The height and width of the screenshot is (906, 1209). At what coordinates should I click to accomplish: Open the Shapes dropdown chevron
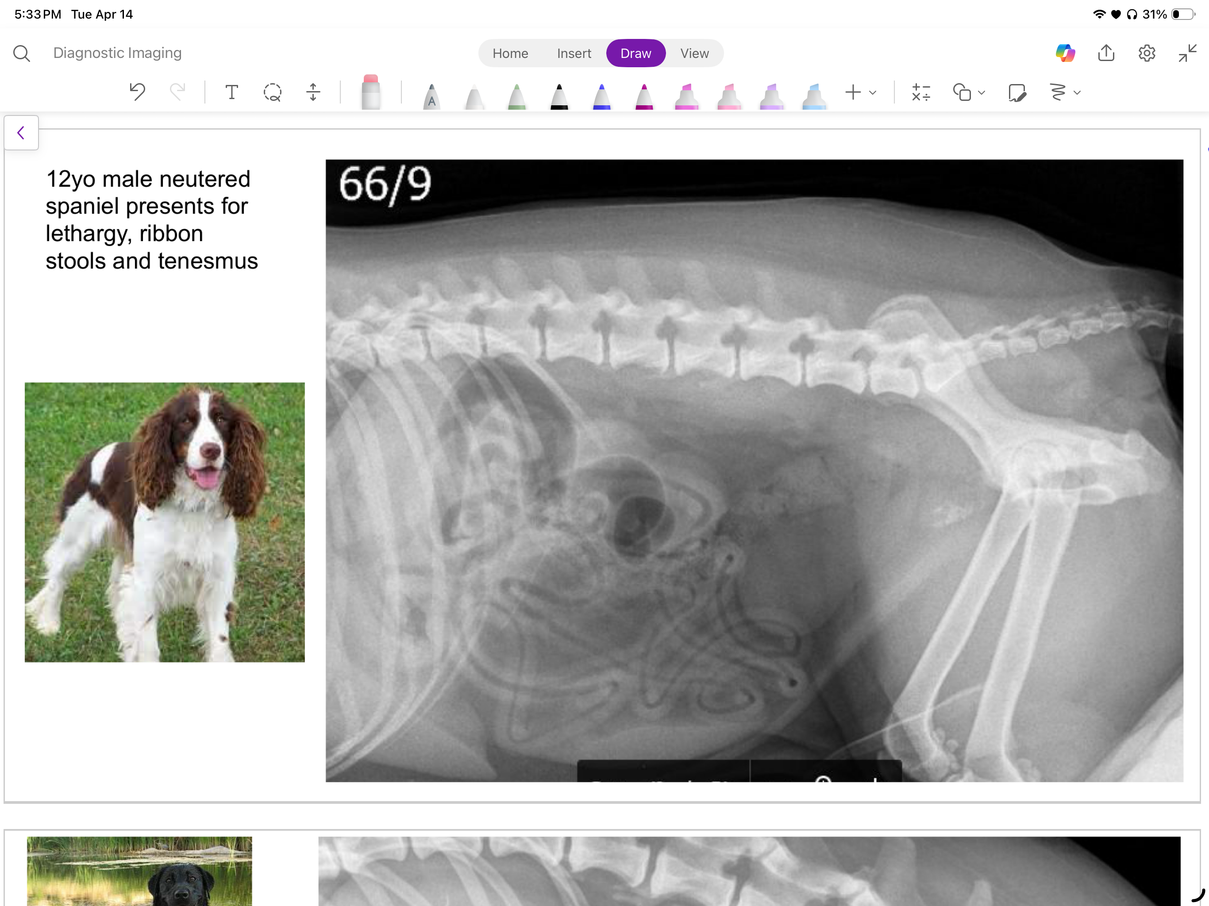click(982, 93)
